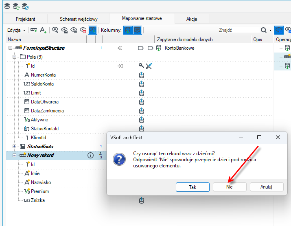Screen dimensions: 291x226
Task: Select the Mapowanie startowe tab
Action: pos(142,18)
